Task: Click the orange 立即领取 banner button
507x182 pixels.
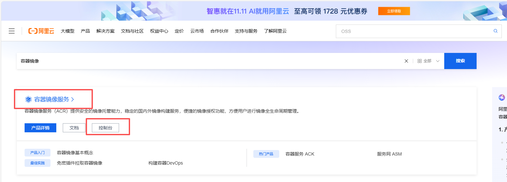Action: [394, 11]
